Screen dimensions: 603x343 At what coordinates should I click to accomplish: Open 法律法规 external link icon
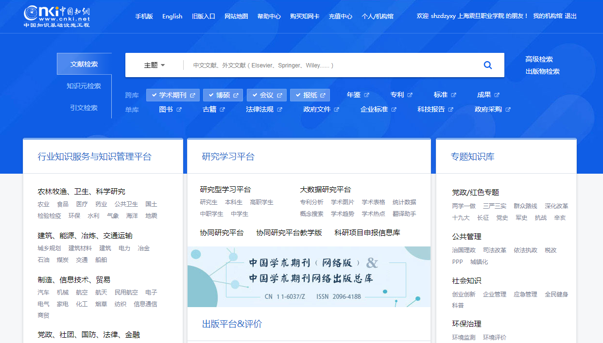[280, 110]
